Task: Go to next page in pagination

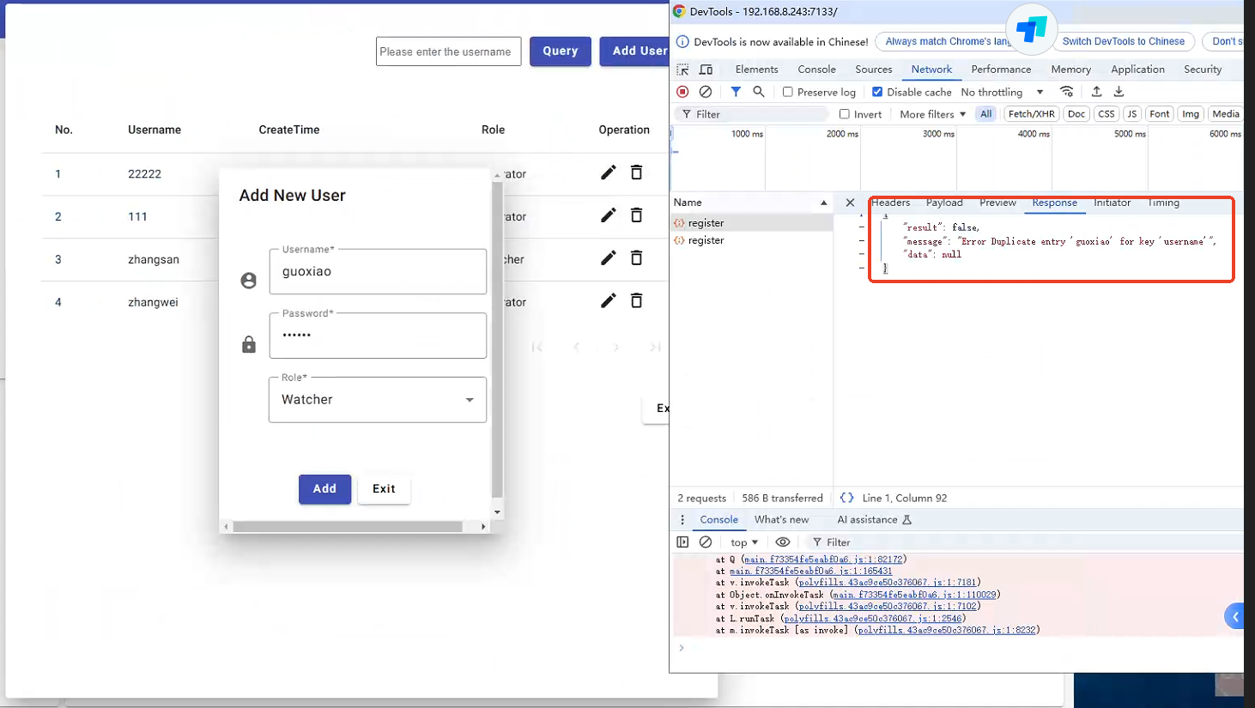Action: tap(615, 347)
